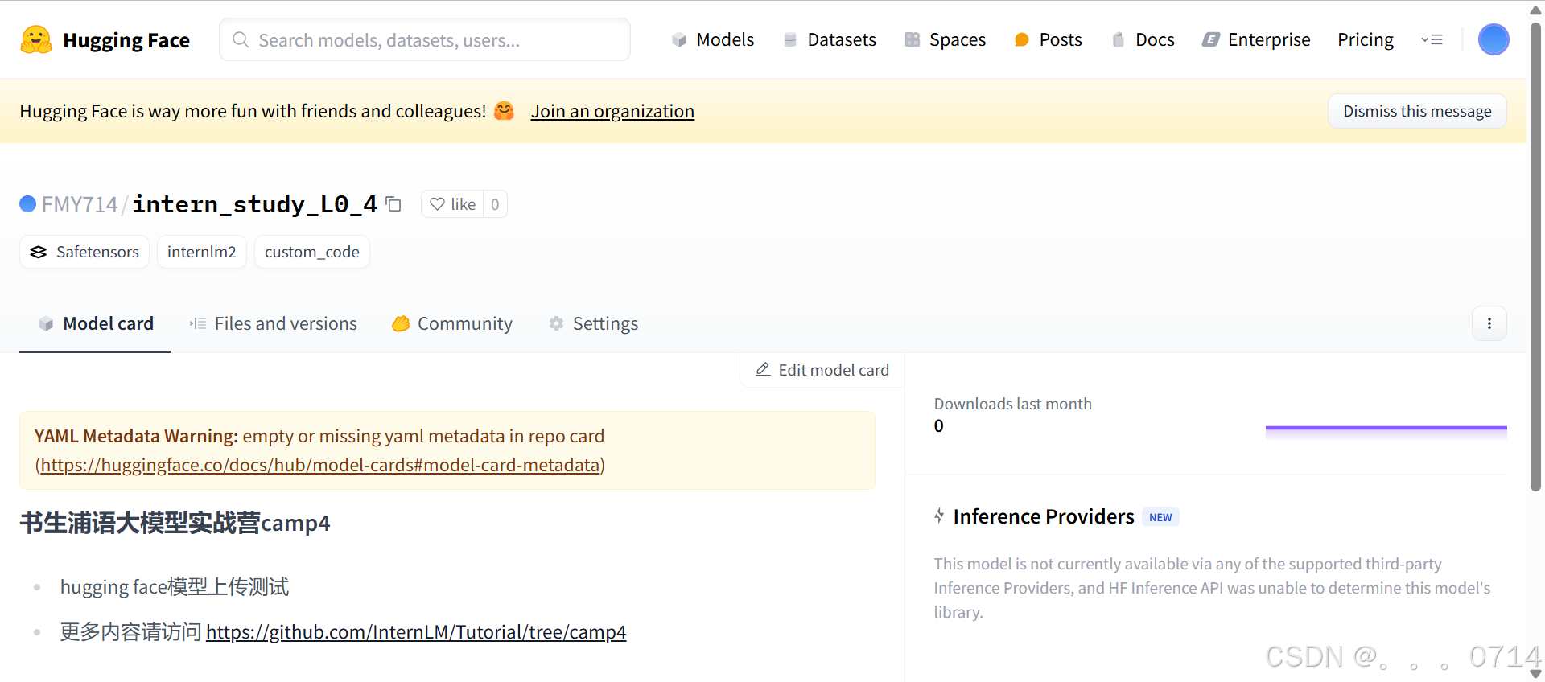Click the NEW badge beside Inference Providers
Viewport: 1545px width, 682px height.
[x=1160, y=517]
